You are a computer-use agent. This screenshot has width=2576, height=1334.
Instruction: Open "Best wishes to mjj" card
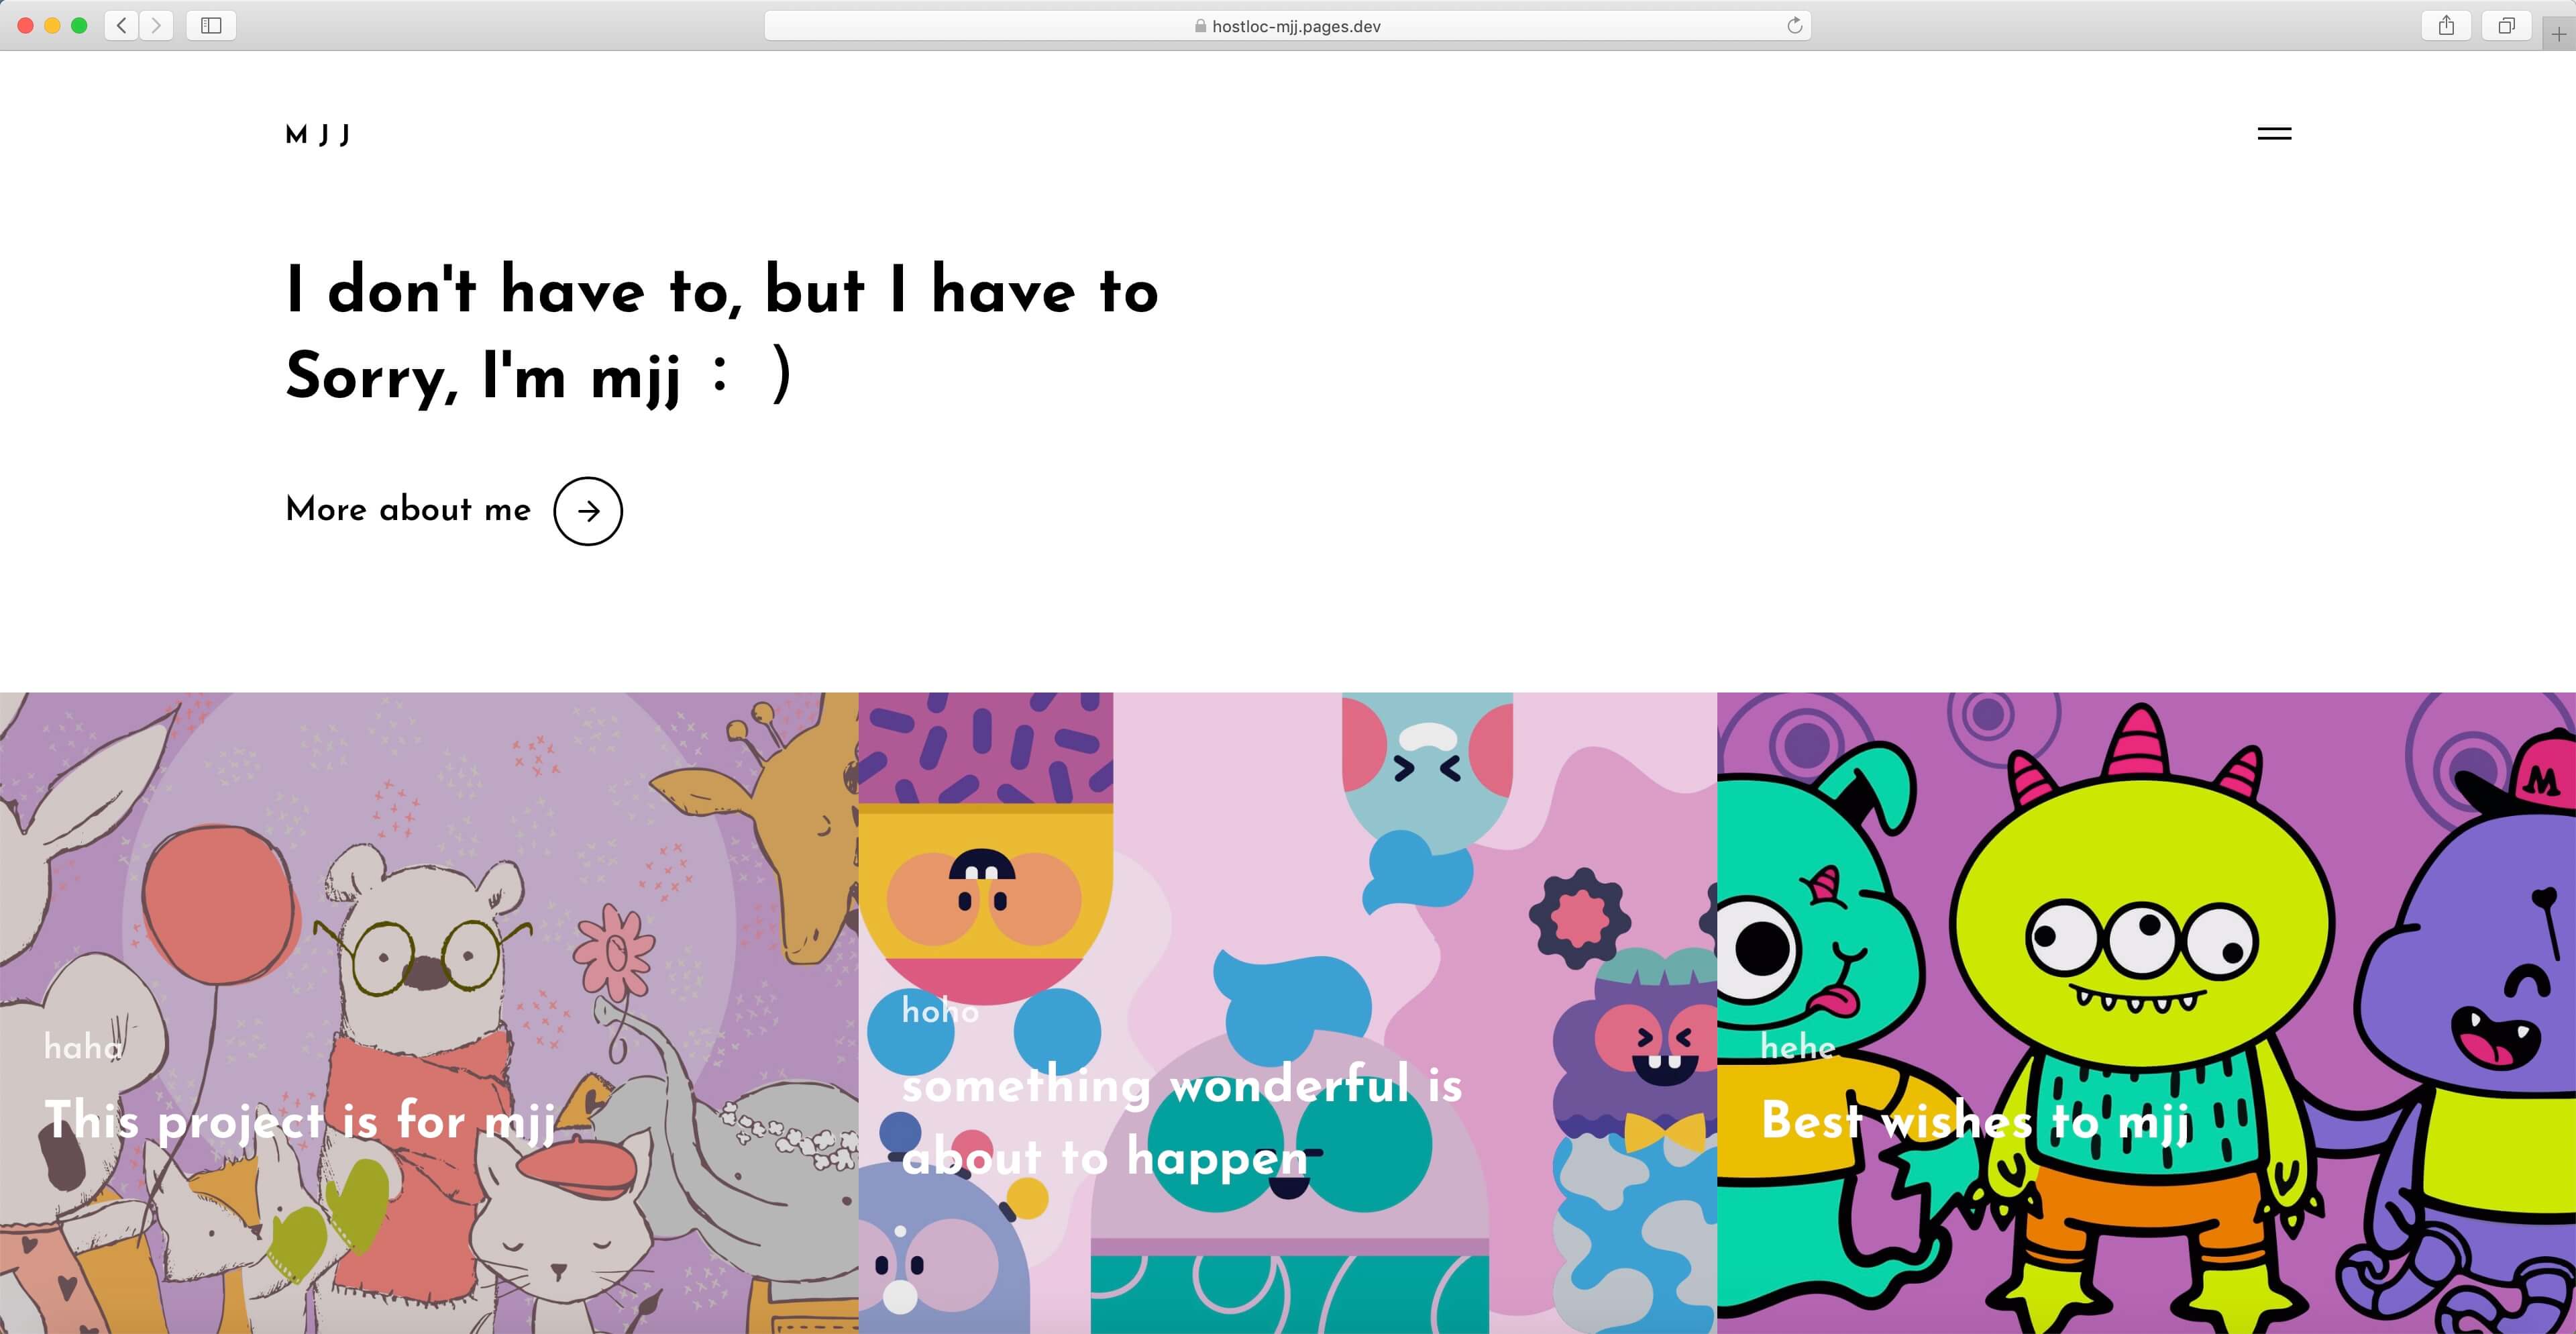tap(1976, 1120)
